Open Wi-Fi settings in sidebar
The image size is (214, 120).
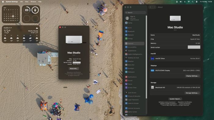coord(135,28)
